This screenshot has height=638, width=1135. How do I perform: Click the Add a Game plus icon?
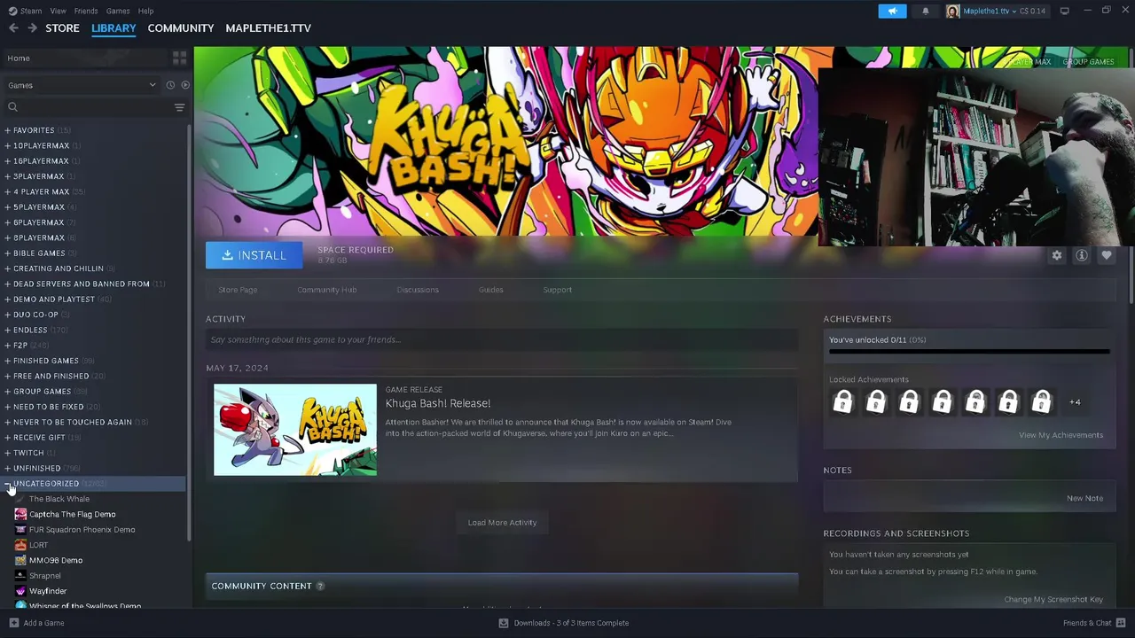[x=13, y=623]
